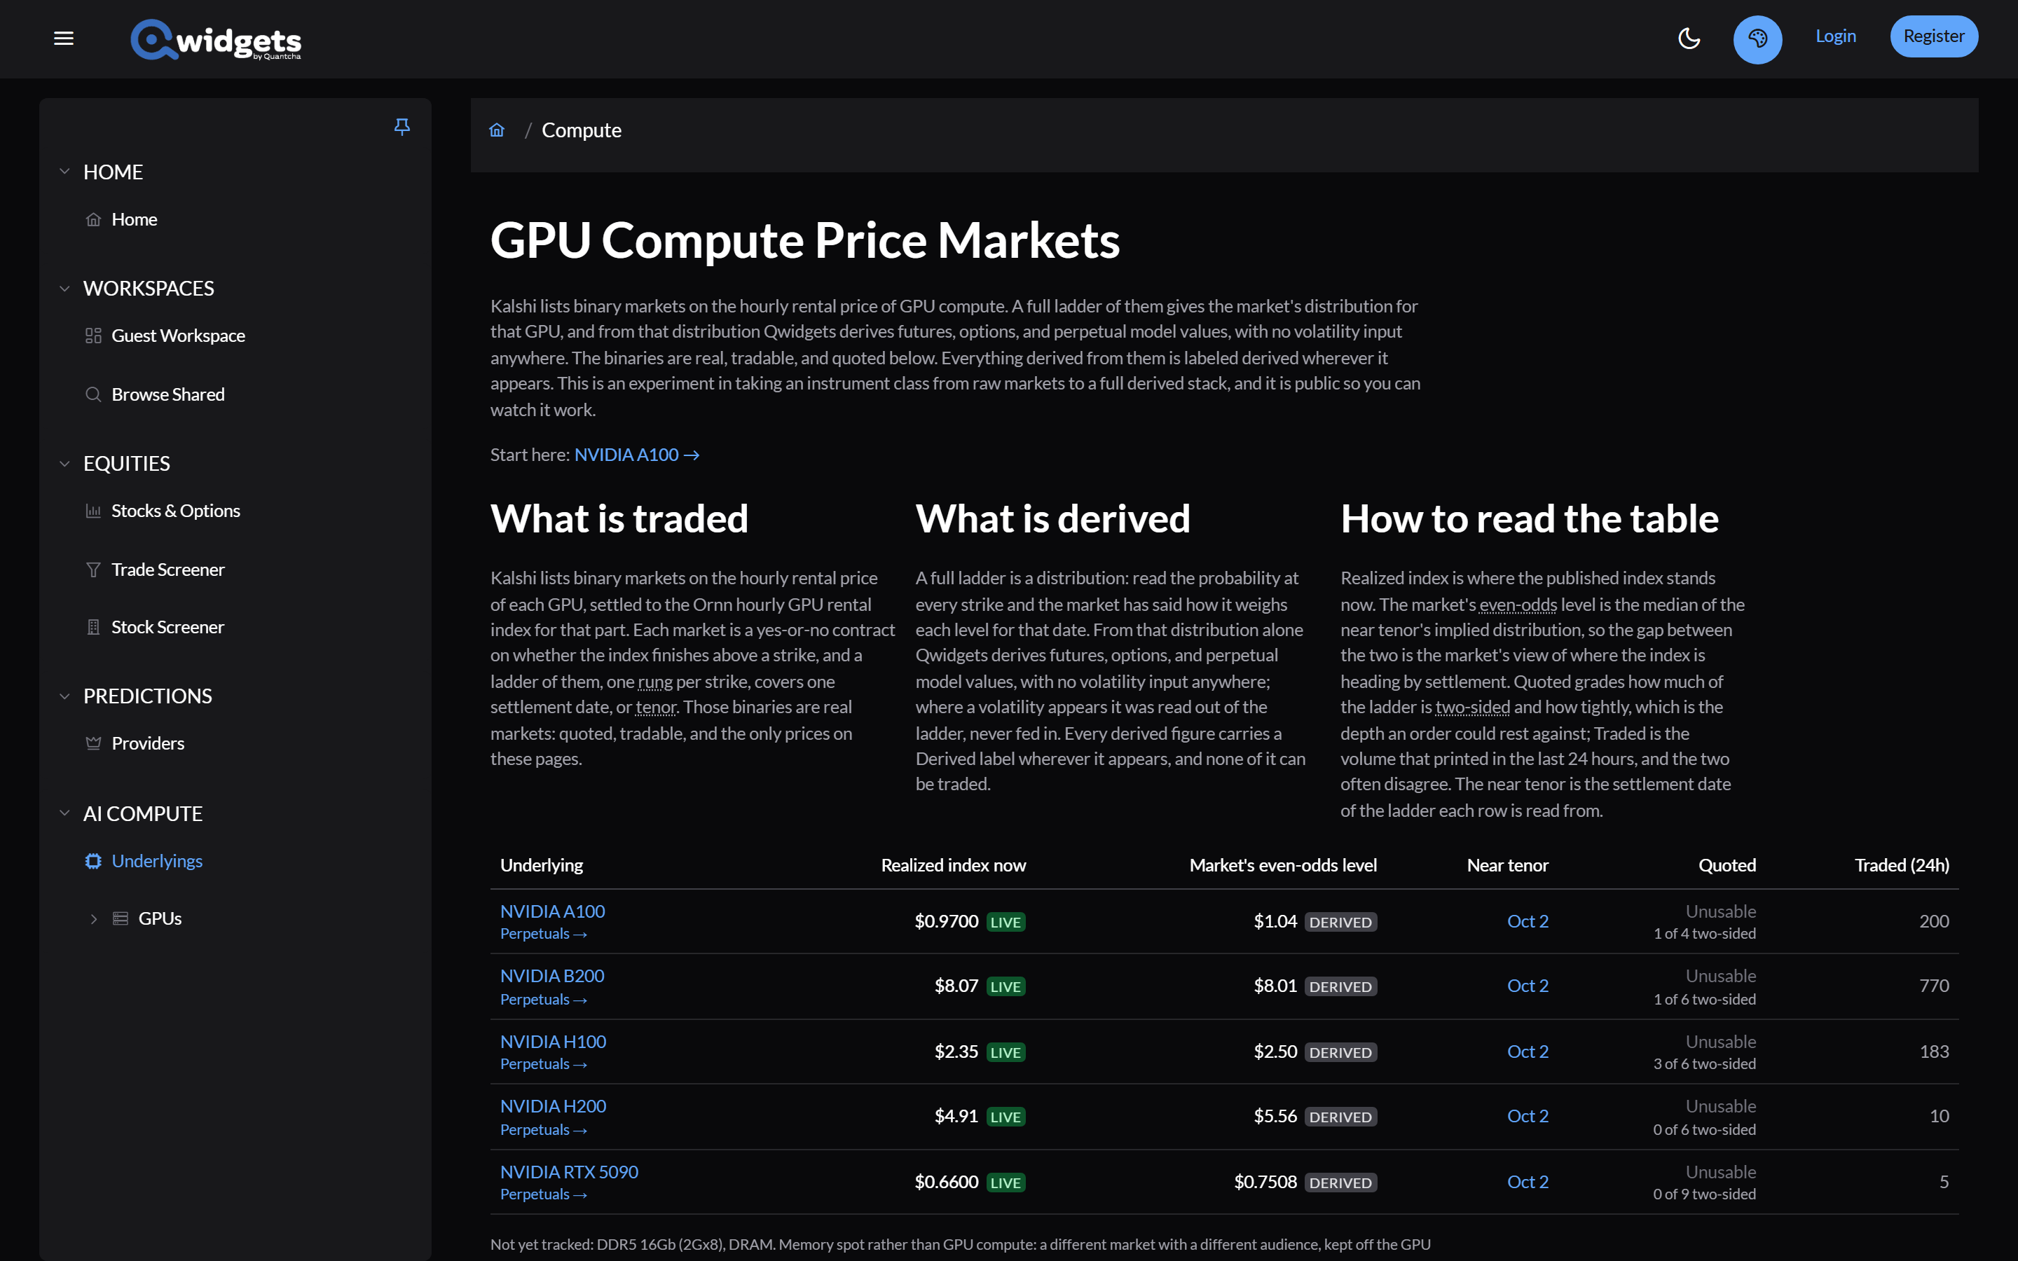The width and height of the screenshot is (2018, 1261).
Task: Click the Login link
Action: tap(1835, 36)
